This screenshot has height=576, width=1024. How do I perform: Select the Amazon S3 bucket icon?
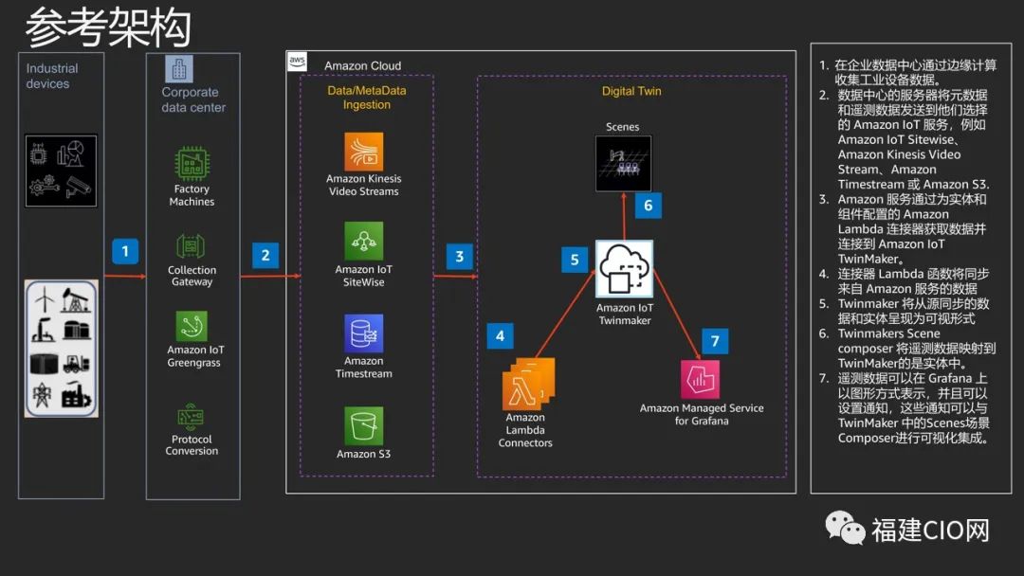pos(364,426)
